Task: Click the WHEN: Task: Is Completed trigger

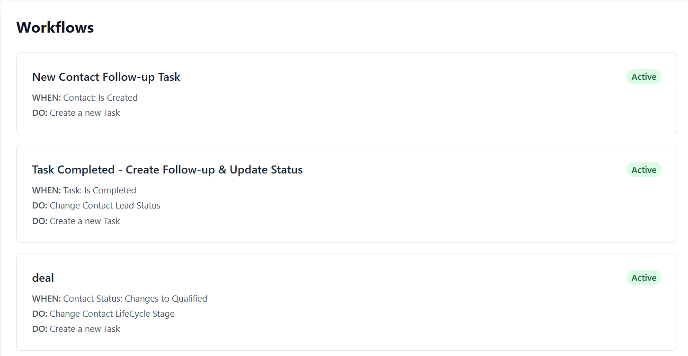Action: point(84,190)
